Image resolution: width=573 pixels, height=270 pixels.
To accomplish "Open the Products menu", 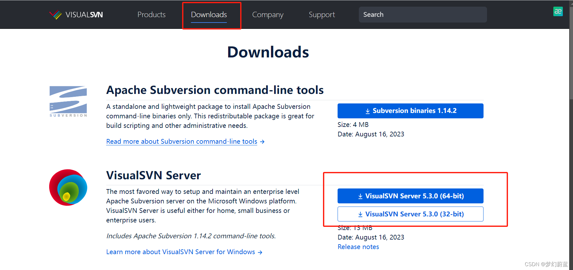I will 151,15.
